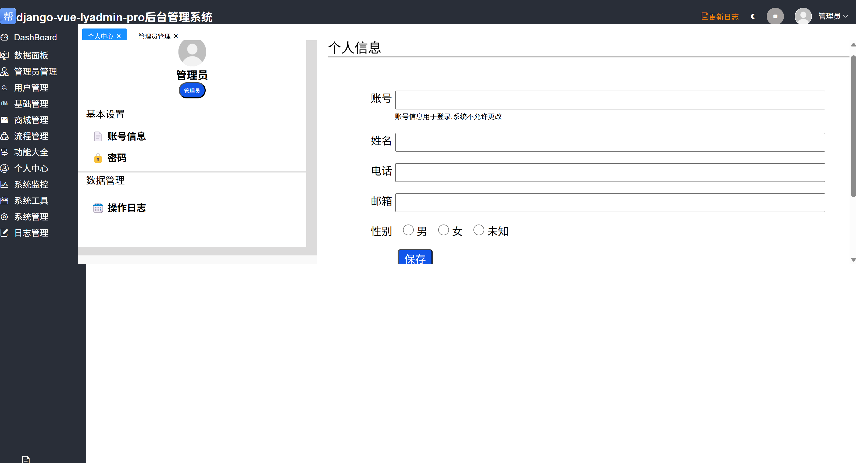Image resolution: width=856 pixels, height=463 pixels.
Task: Click the calendar icon beside 操作日志
Action: tap(98, 208)
